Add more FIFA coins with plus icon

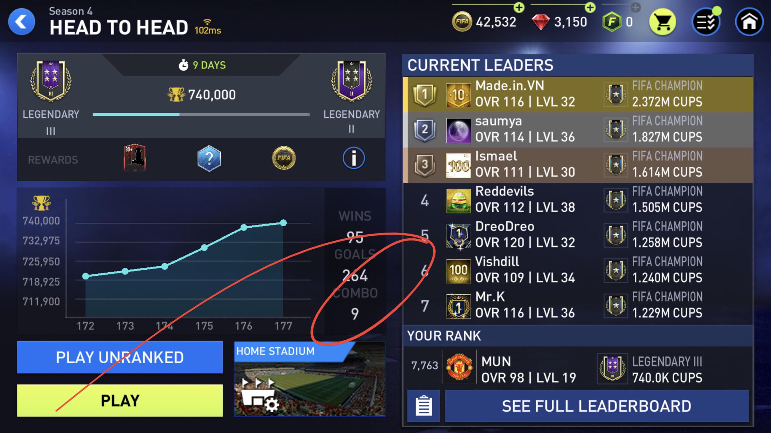(x=519, y=7)
